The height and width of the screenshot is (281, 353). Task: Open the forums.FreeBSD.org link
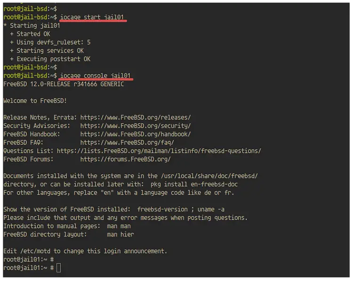coord(126,159)
